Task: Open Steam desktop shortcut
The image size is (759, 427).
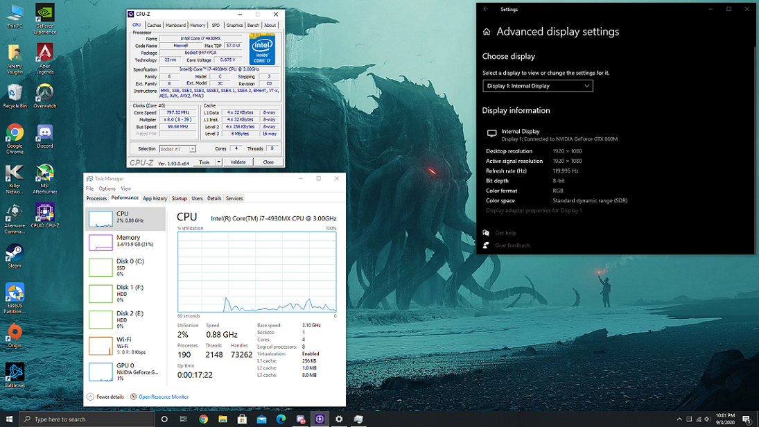Action: point(15,256)
